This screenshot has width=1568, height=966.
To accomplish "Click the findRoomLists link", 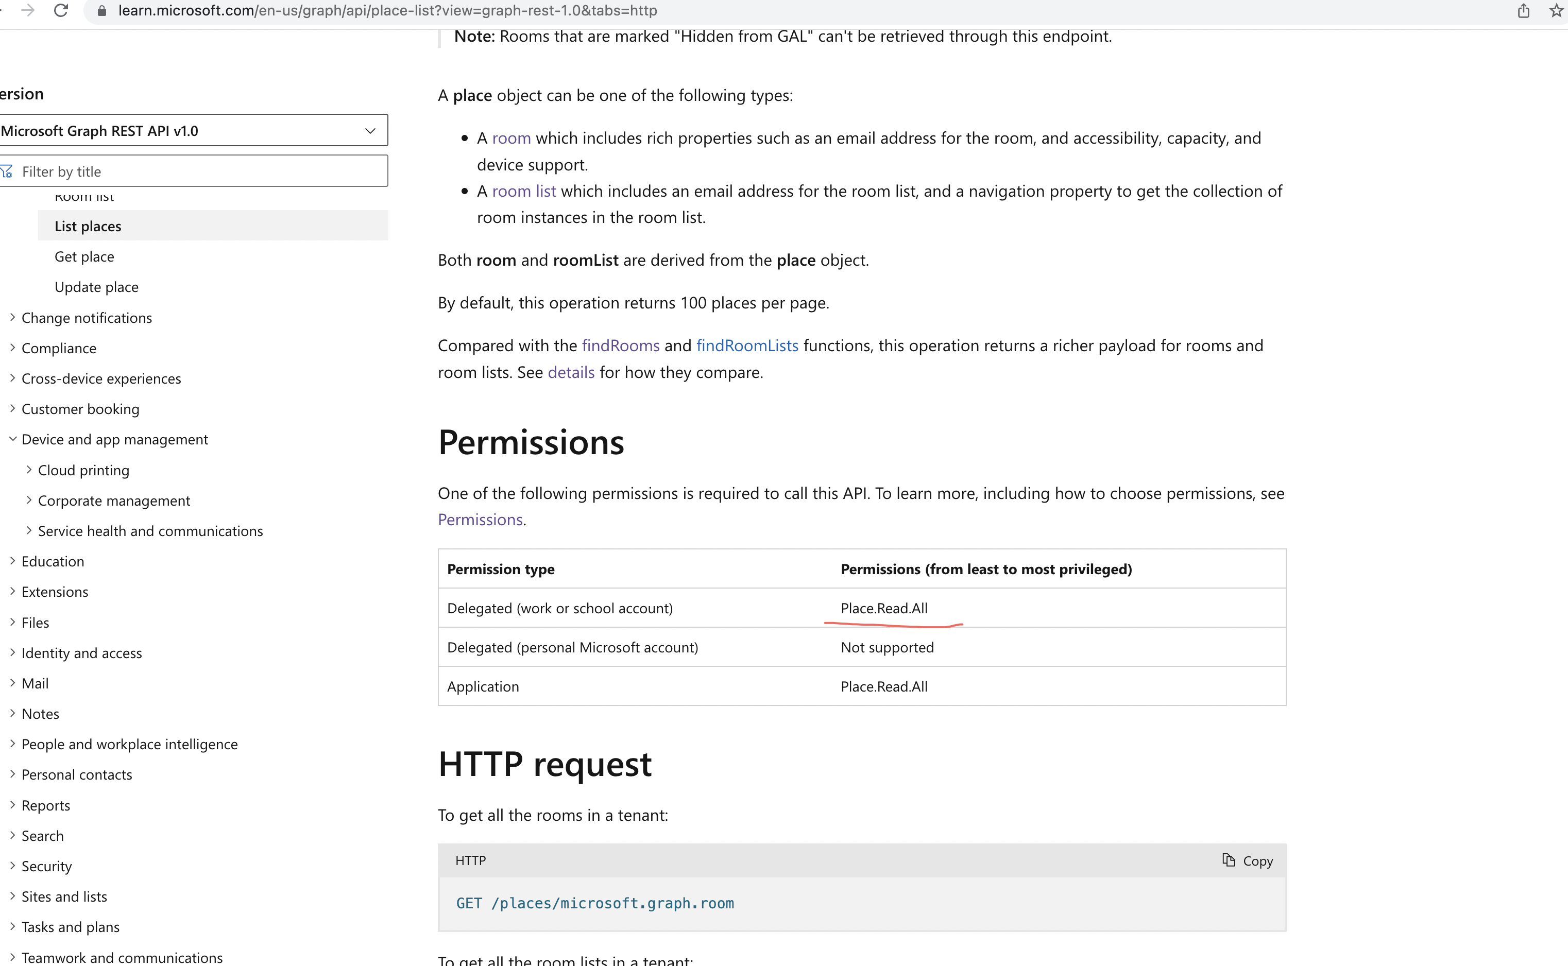I will coord(747,346).
